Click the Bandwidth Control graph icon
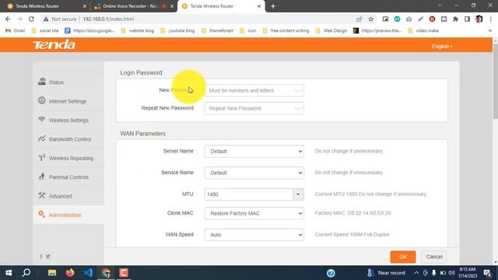Viewport: 498px width, 280px height. (x=42, y=138)
